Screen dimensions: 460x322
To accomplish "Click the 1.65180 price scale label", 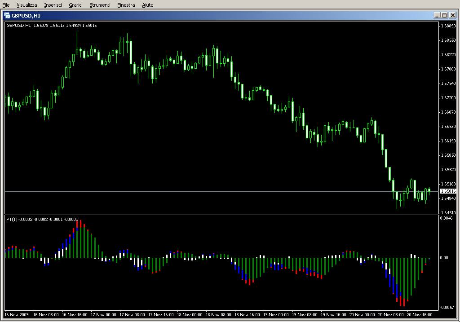I will coord(449,184).
